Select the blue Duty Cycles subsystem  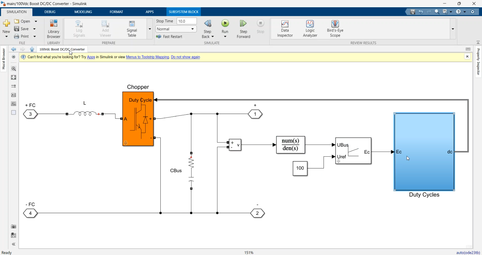(x=424, y=152)
